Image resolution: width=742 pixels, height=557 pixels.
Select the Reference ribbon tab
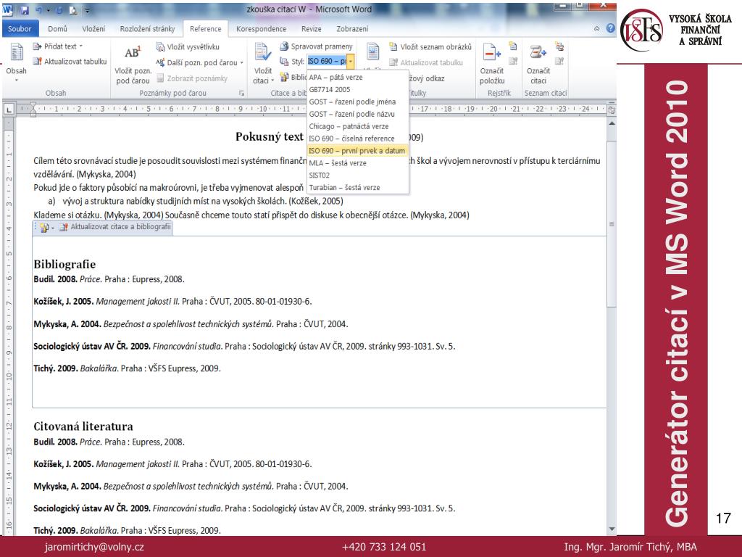coord(205,28)
